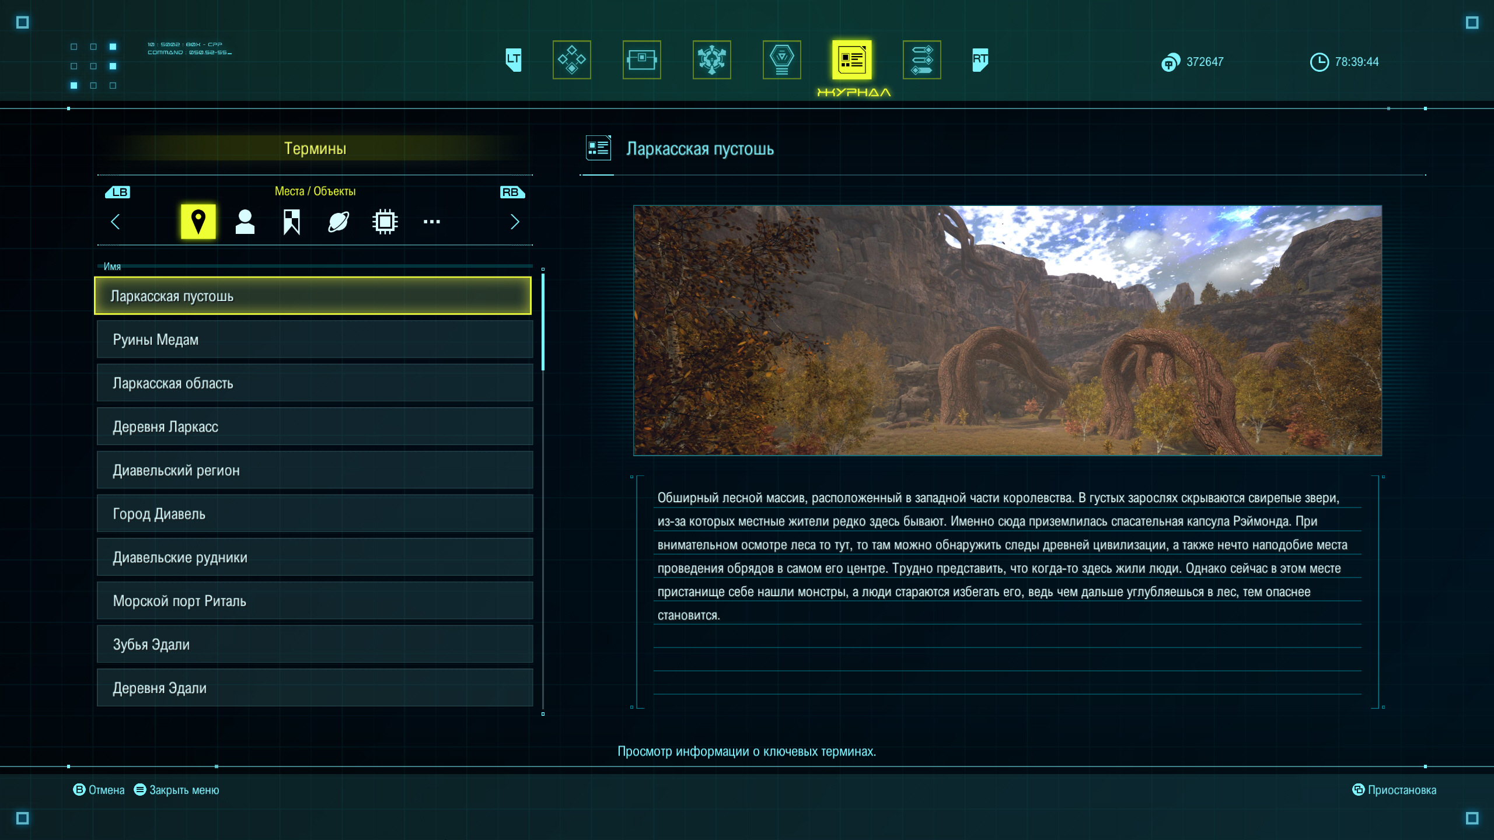Click the left chevron category arrow
Image resolution: width=1494 pixels, height=840 pixels.
[x=116, y=222]
